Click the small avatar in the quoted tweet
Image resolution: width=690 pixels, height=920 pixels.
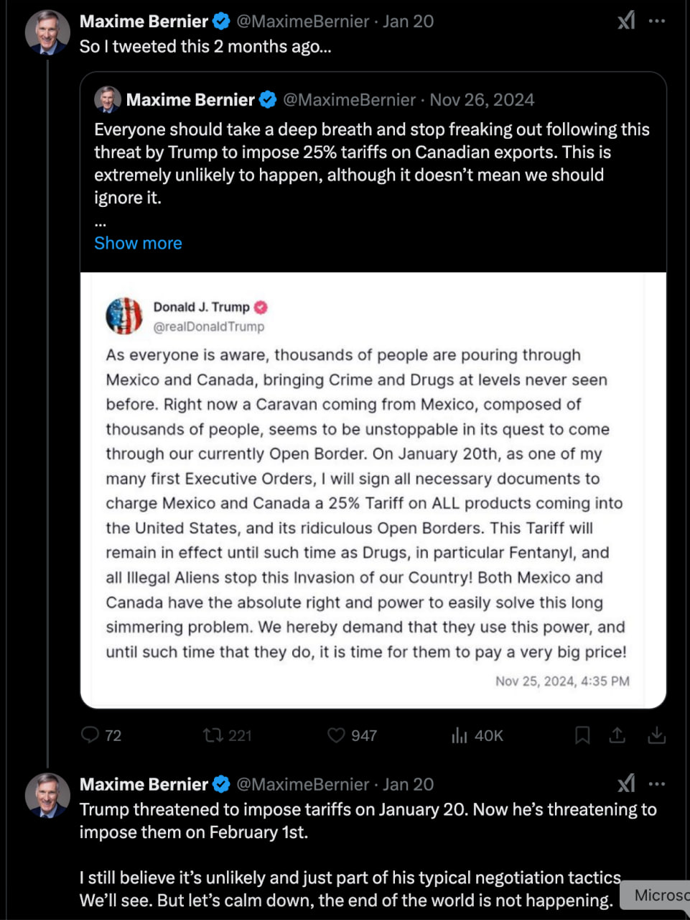[108, 100]
